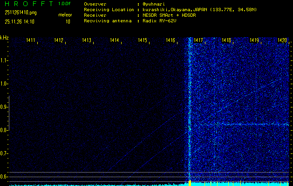
Task: Click the 1417 time marker
Action: click(x=199, y=41)
